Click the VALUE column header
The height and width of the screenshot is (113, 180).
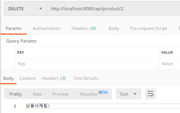[x=167, y=52]
